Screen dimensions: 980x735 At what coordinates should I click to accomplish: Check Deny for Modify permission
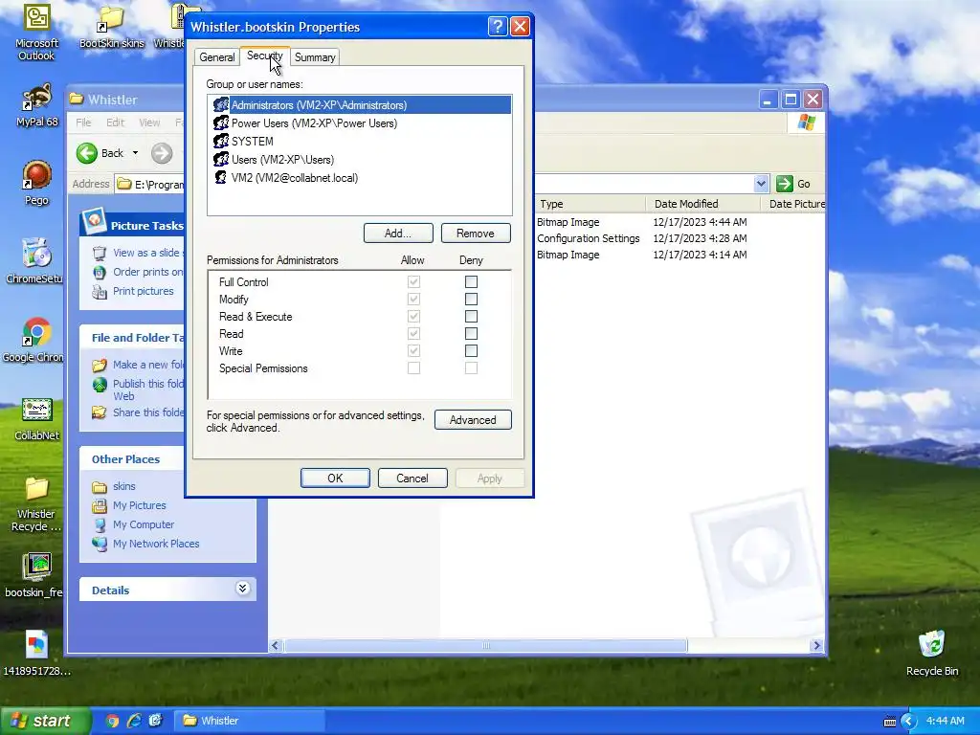(x=471, y=300)
